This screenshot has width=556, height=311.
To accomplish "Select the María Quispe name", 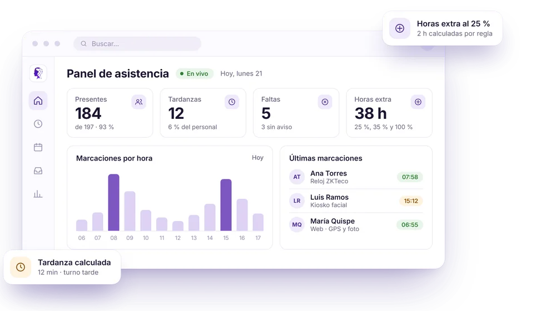I will [x=332, y=221].
